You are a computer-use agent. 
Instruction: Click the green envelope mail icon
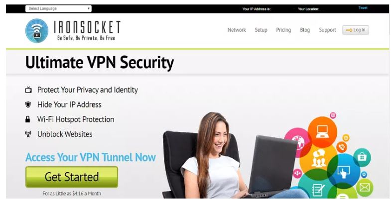tap(365, 187)
